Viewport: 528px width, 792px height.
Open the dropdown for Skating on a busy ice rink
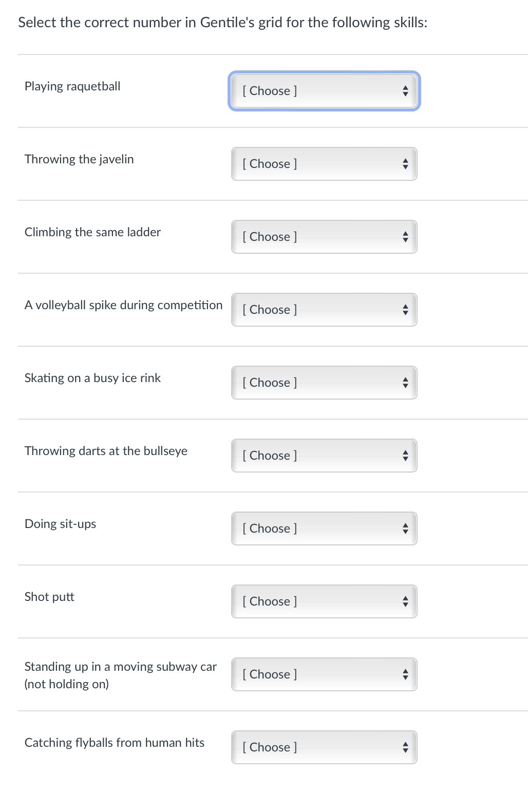[x=324, y=382]
